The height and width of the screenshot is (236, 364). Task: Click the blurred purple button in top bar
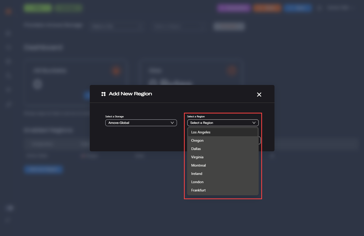coord(234,8)
